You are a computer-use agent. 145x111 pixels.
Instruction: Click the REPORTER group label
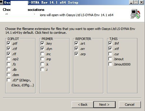click(x=83, y=39)
